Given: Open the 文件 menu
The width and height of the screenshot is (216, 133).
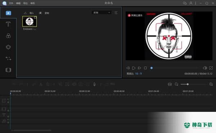Looking at the screenshot, I should (11, 3).
